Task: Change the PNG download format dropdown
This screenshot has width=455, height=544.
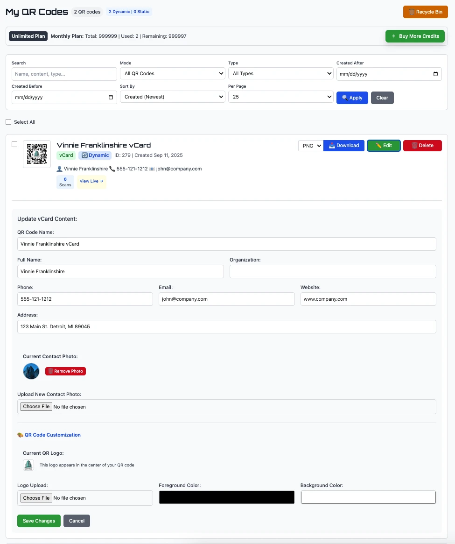Action: [310, 146]
